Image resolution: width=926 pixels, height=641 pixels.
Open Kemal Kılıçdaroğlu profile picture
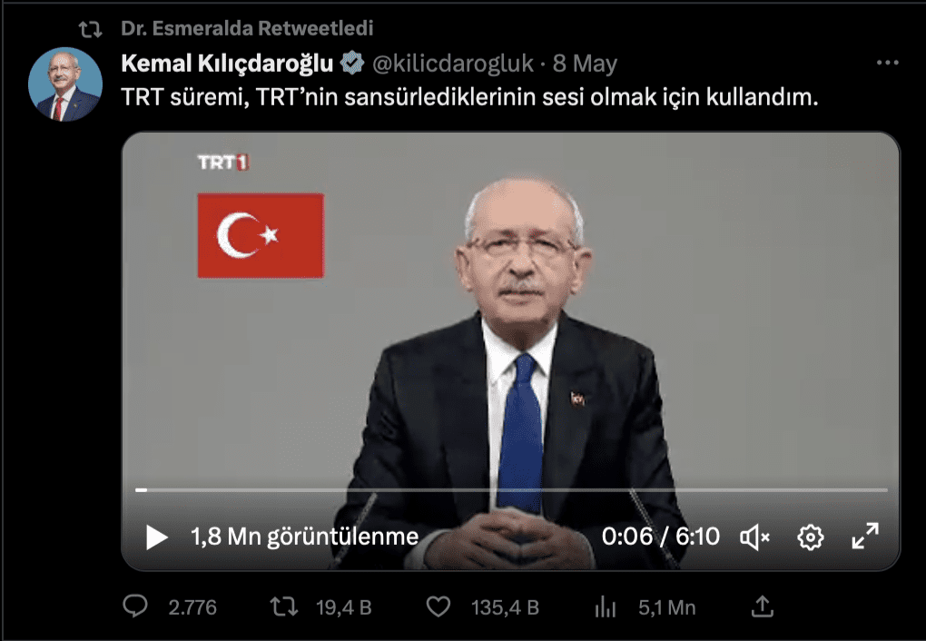click(x=65, y=84)
